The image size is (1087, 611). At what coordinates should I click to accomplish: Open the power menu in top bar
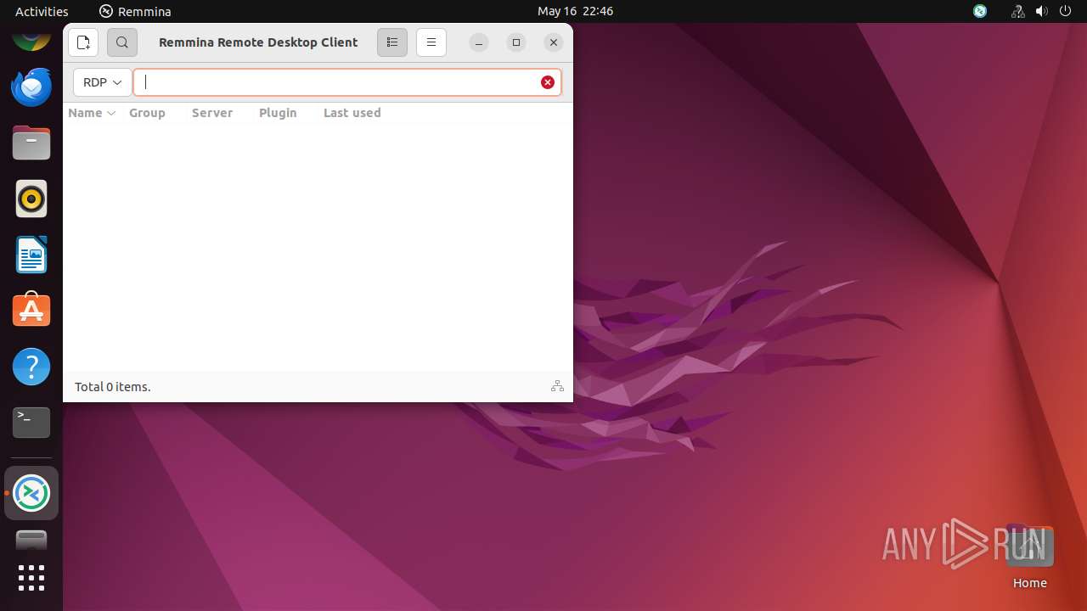click(x=1066, y=11)
